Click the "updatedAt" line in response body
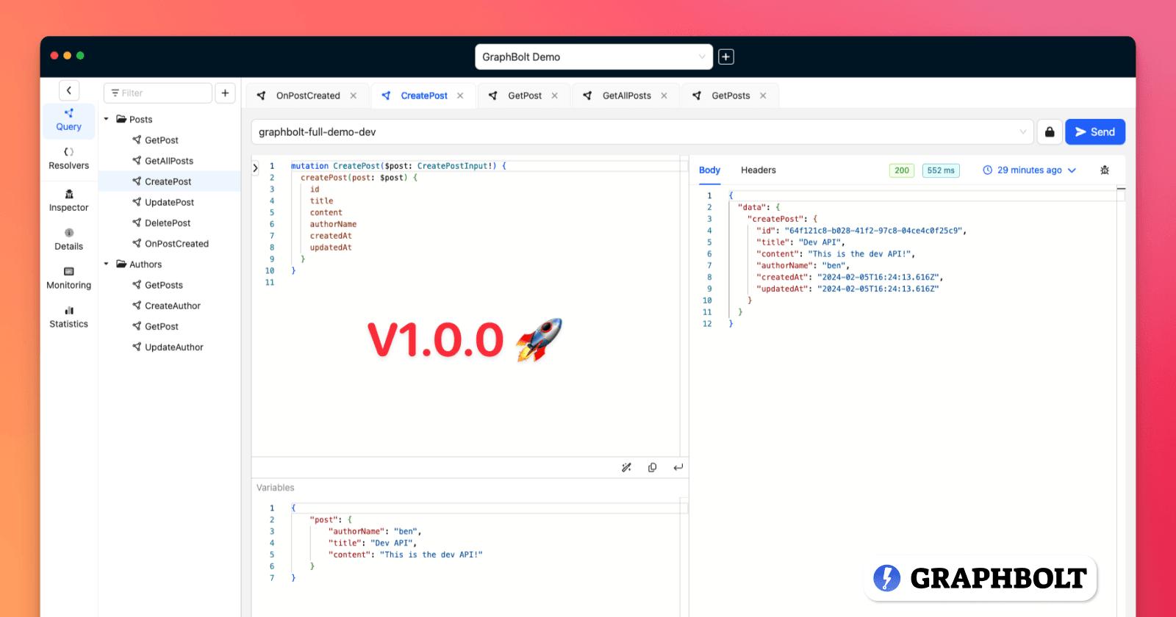Viewport: 1176px width, 617px height. (x=847, y=289)
